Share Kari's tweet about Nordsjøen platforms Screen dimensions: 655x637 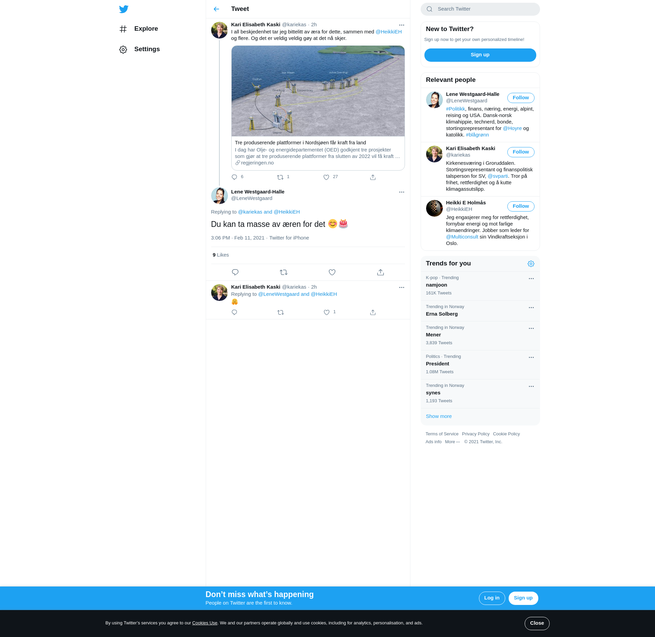click(x=373, y=177)
